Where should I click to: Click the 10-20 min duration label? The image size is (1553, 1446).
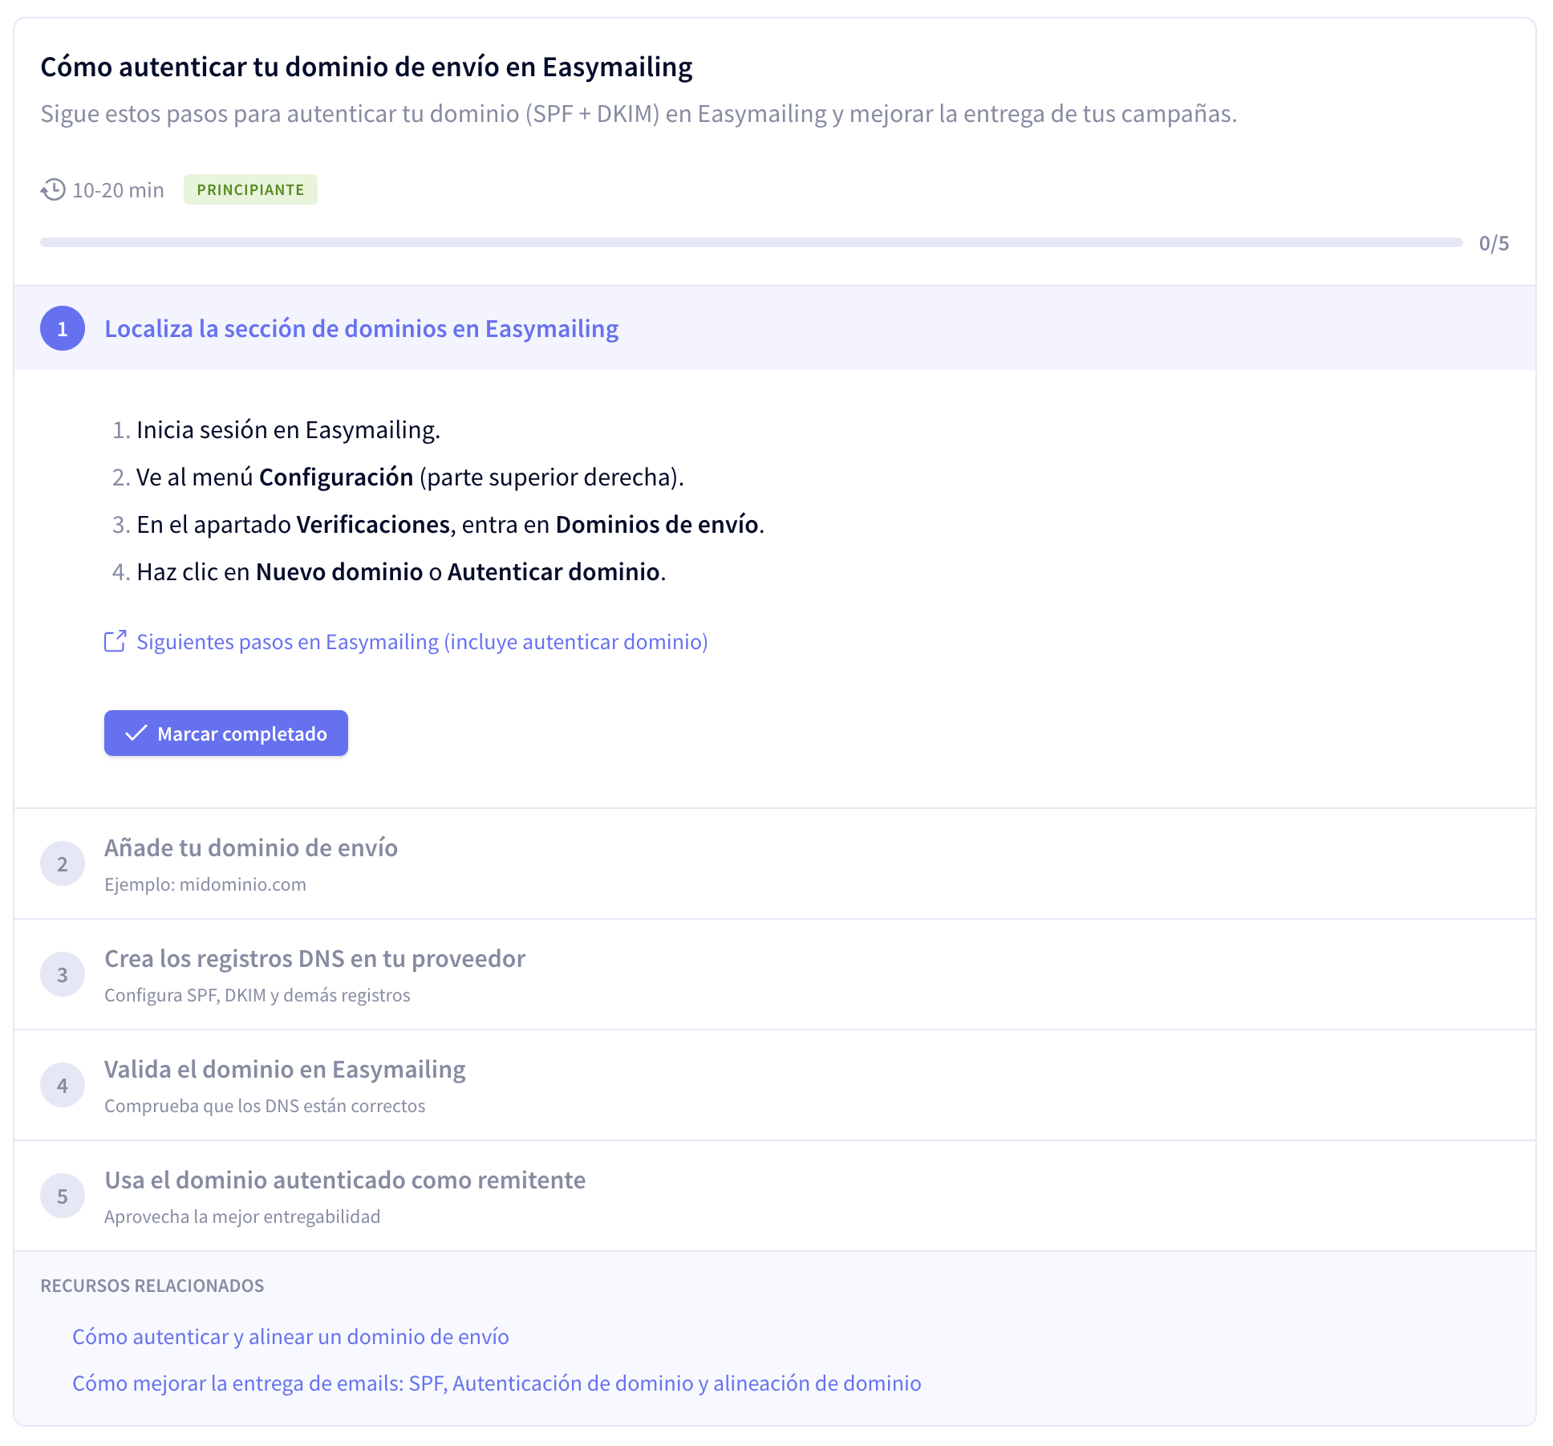point(118,190)
